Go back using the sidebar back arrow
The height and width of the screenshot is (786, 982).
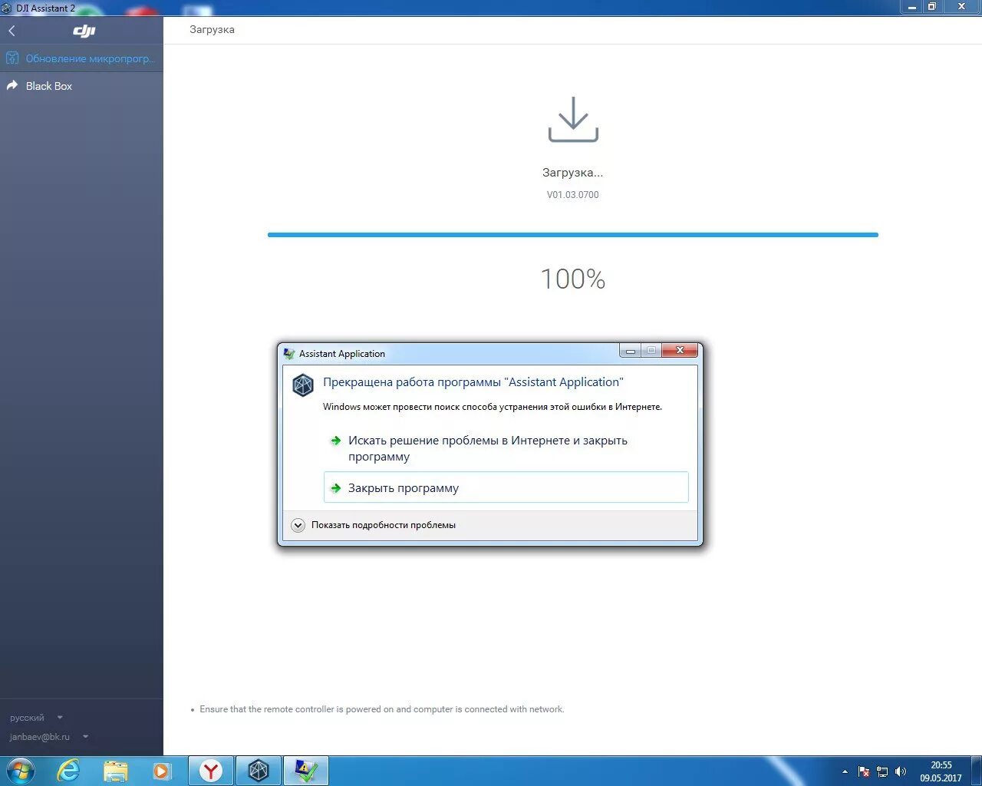12,31
